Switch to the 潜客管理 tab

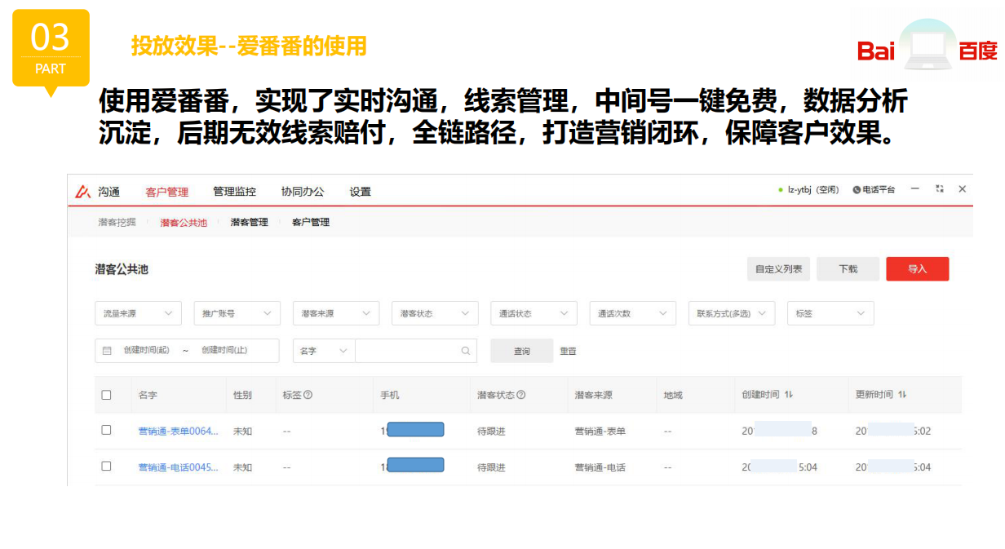tap(250, 222)
